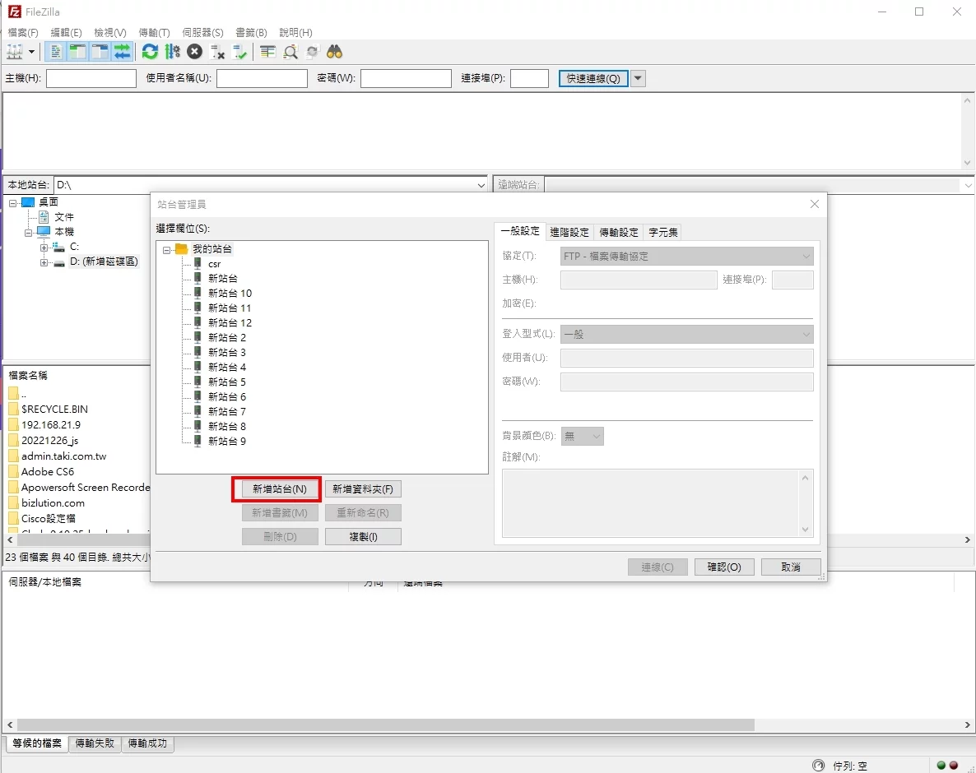976x773 pixels.
Task: Open the 登入型式 logon type dropdown
Action: (686, 334)
